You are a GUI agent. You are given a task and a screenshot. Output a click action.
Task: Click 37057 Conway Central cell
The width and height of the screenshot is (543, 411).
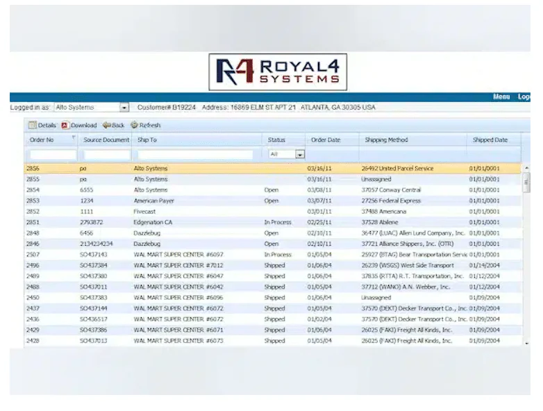pyautogui.click(x=391, y=190)
